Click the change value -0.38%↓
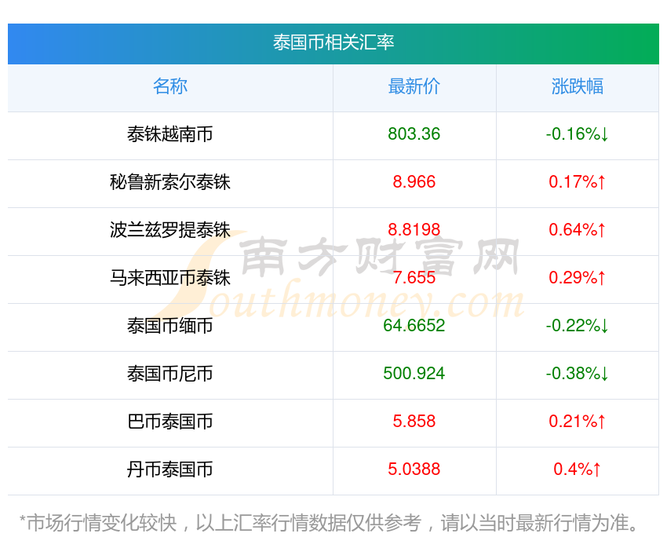 tap(578, 374)
